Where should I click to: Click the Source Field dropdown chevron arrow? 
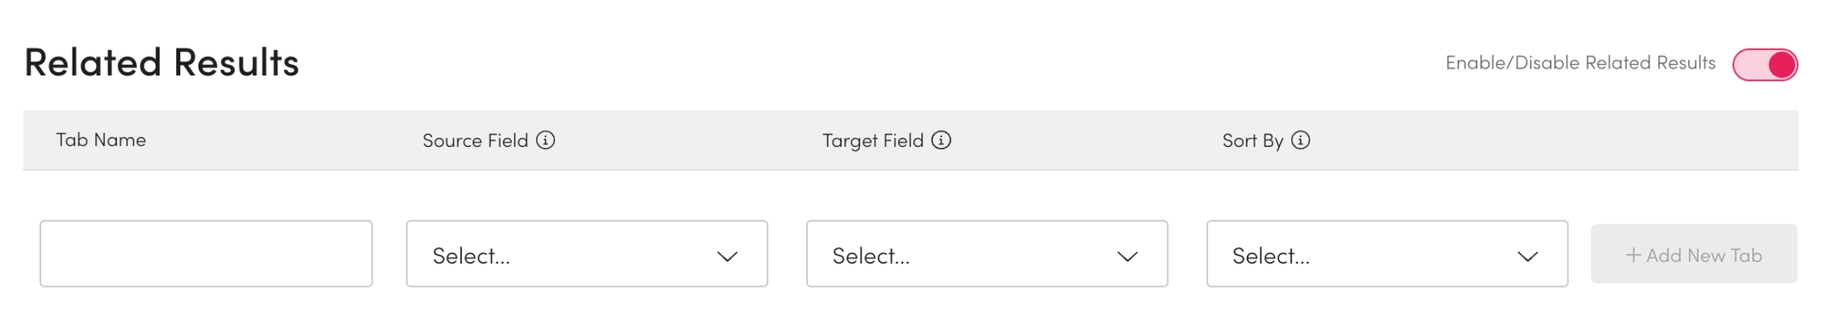pyautogui.click(x=727, y=256)
